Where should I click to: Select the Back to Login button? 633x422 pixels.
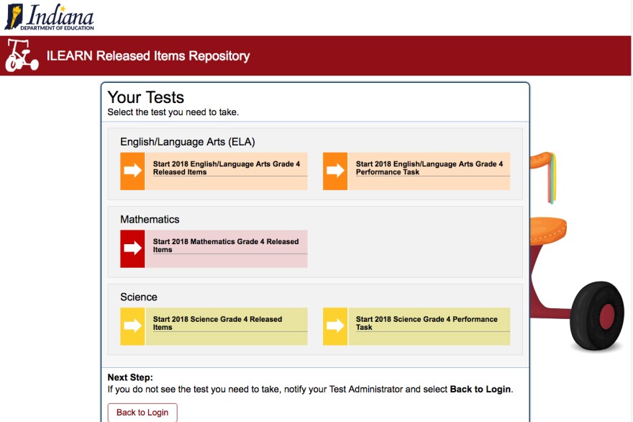(x=142, y=412)
